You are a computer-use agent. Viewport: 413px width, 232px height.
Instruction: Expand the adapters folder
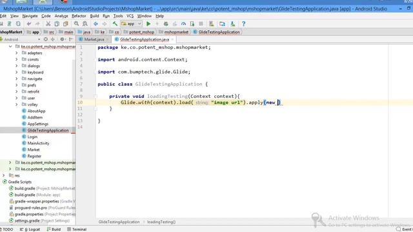[x=17, y=53]
